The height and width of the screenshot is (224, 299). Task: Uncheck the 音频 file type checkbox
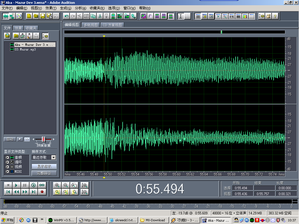coord(7,157)
